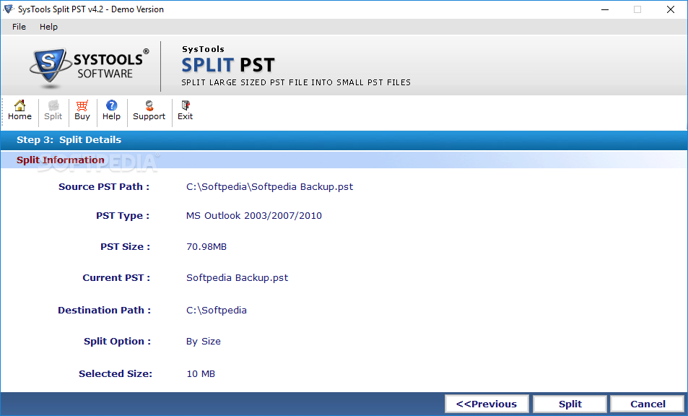This screenshot has width=688, height=416.
Task: Close the SysTools Split PST window
Action: pyautogui.click(x=671, y=9)
